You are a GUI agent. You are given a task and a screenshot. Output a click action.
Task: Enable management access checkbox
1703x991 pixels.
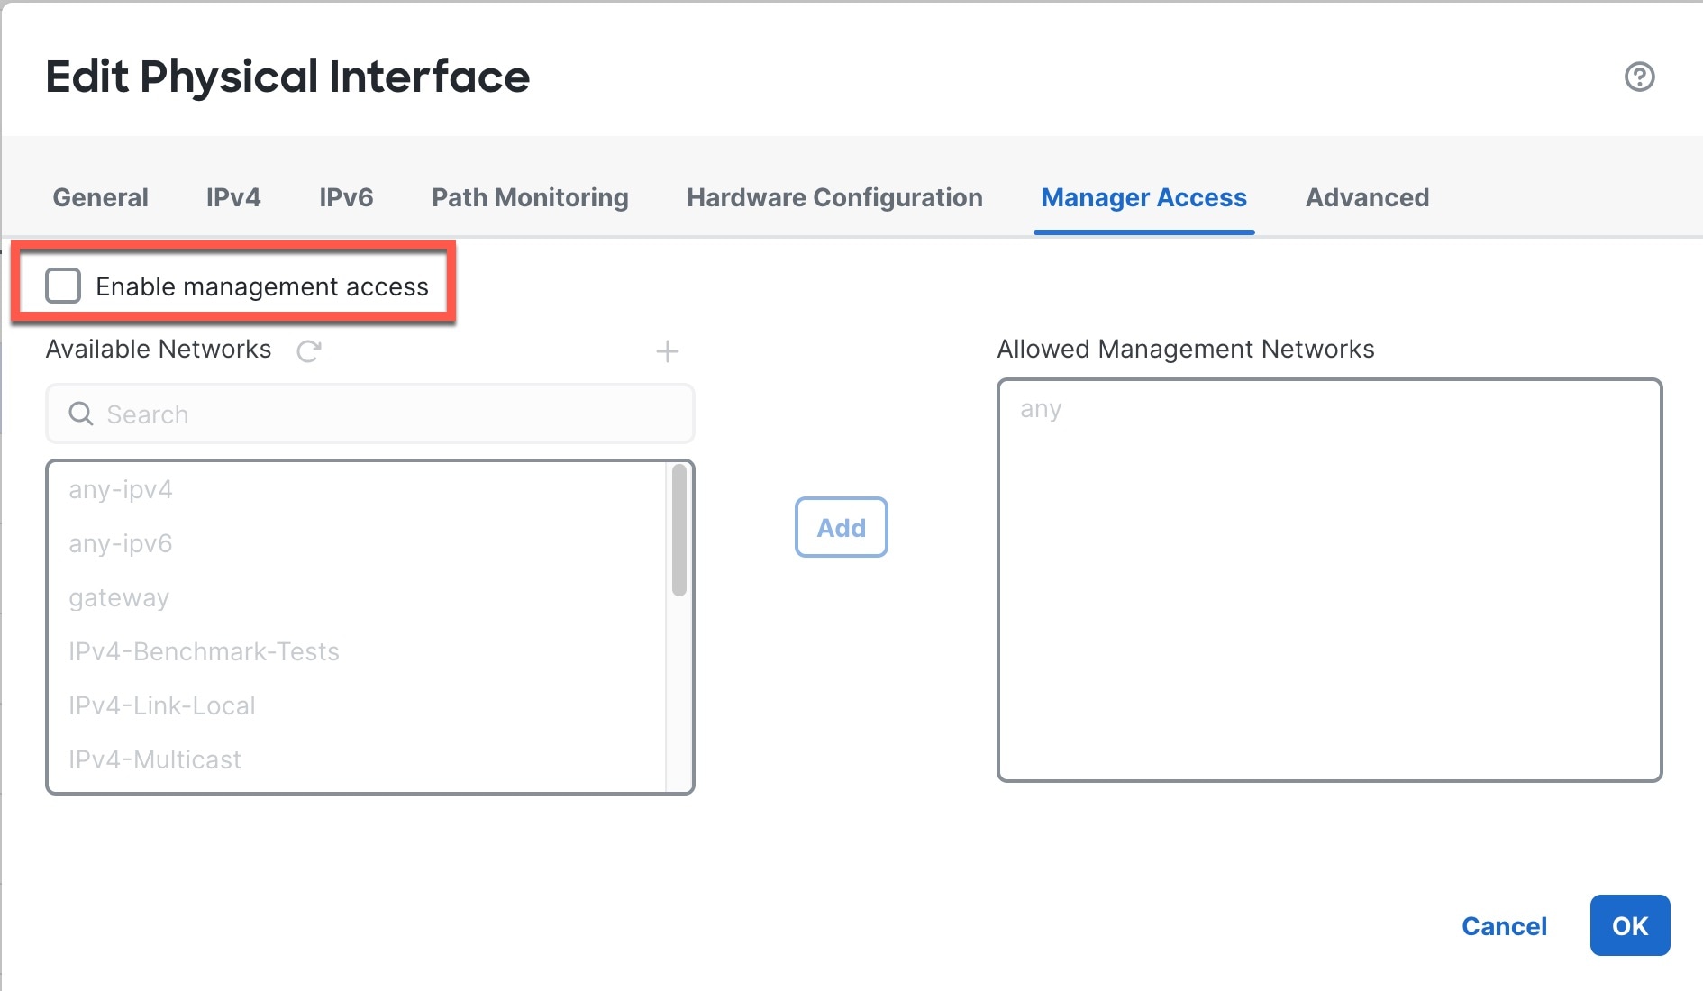coord(63,286)
